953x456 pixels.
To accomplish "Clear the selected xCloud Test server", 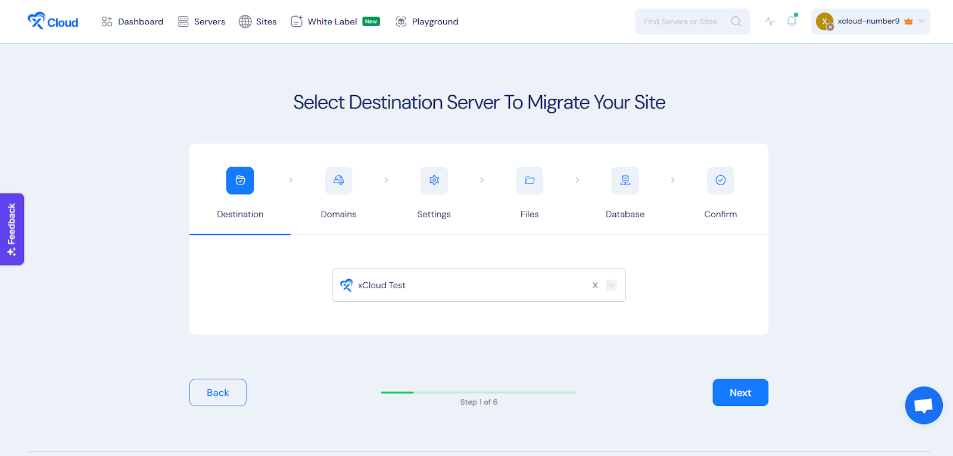I will point(595,285).
